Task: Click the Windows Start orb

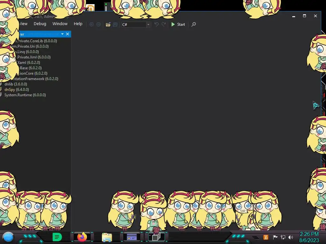Action: [x=8, y=237]
